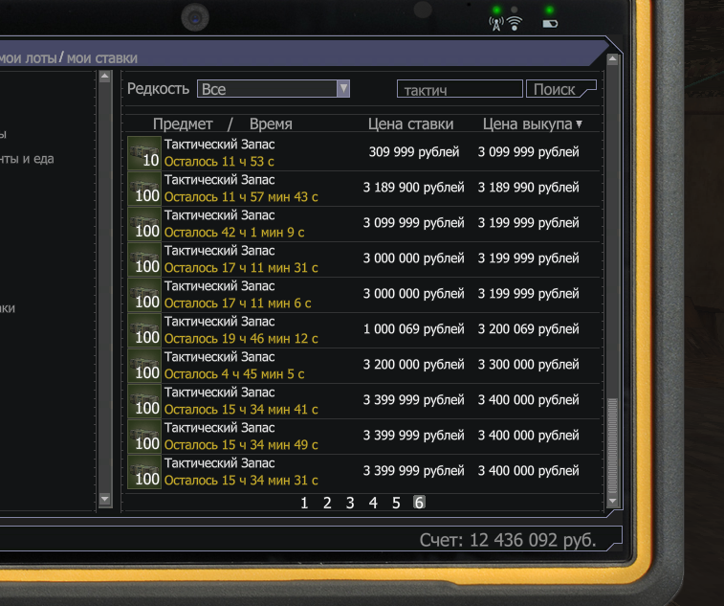Click timer Осталось 4 ч 45 мин 5 с

[234, 374]
